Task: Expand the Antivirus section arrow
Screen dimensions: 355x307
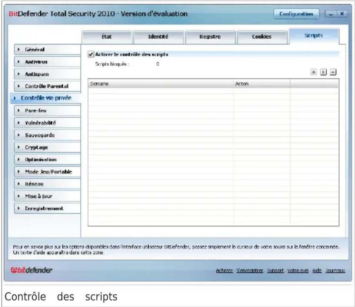Action: tap(19, 62)
